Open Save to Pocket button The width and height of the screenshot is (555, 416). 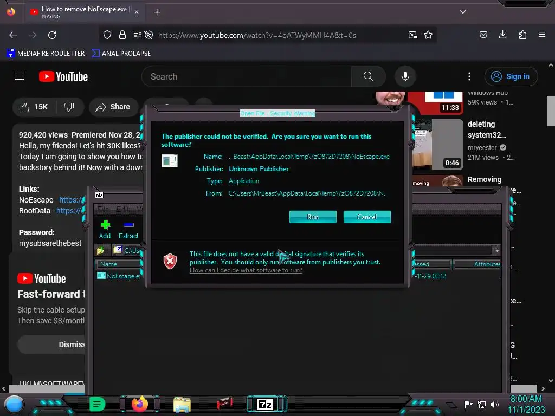tap(483, 35)
